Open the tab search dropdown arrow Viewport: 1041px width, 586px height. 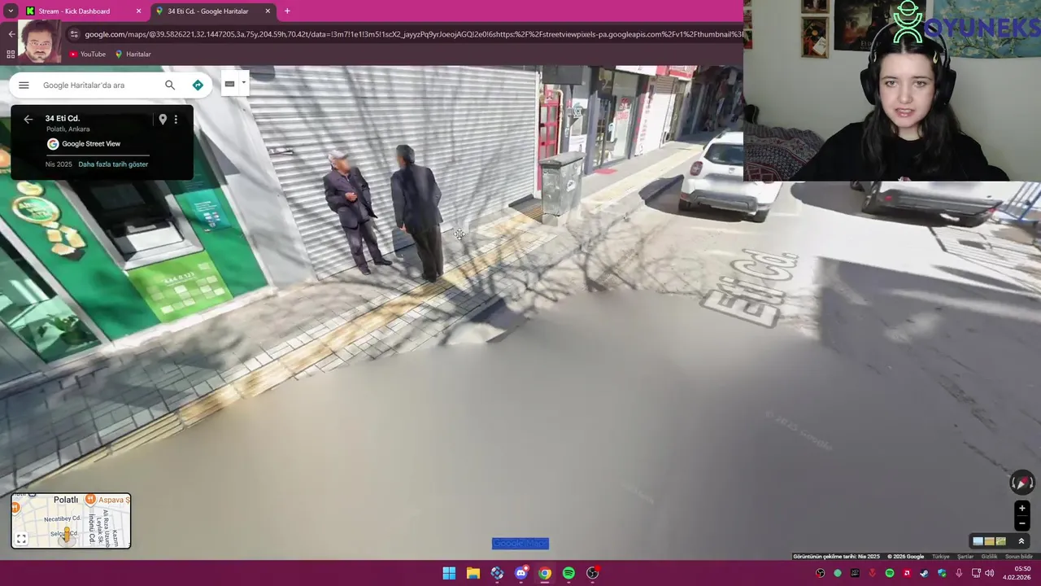coord(11,11)
